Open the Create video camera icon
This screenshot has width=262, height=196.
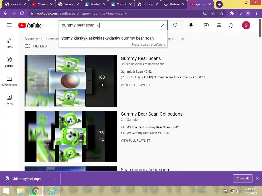pyautogui.click(x=207, y=25)
